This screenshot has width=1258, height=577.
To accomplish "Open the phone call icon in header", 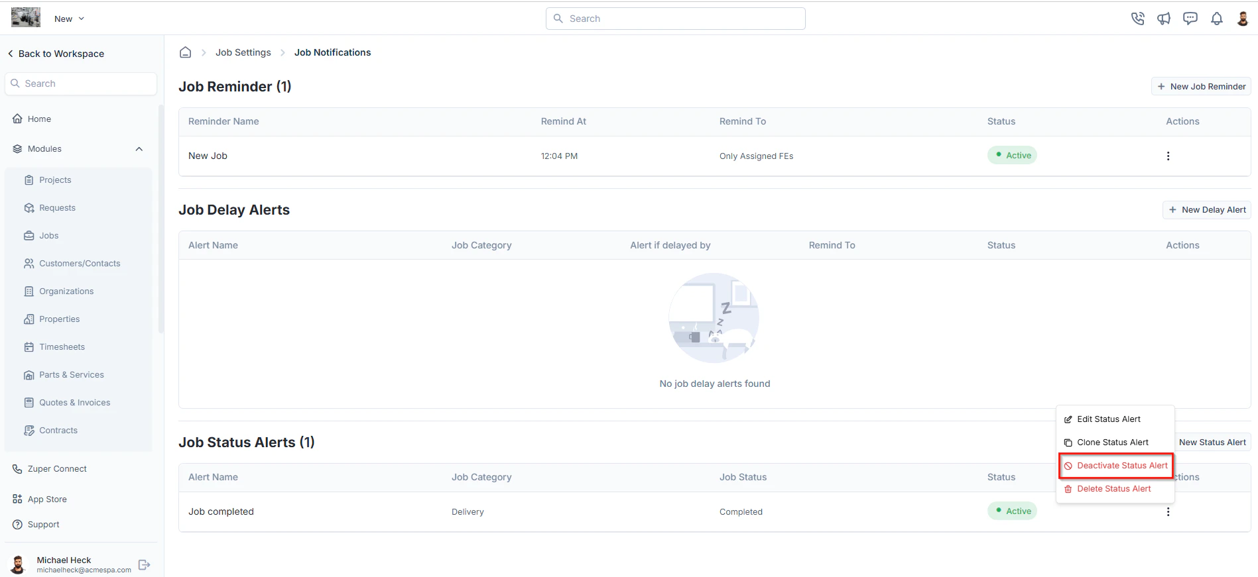I will (1137, 19).
